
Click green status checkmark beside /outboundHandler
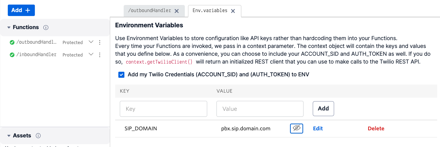click(x=12, y=42)
